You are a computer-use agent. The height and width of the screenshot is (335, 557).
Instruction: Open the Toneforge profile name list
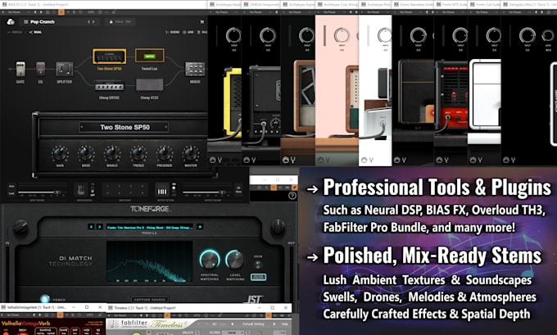[x=150, y=227]
